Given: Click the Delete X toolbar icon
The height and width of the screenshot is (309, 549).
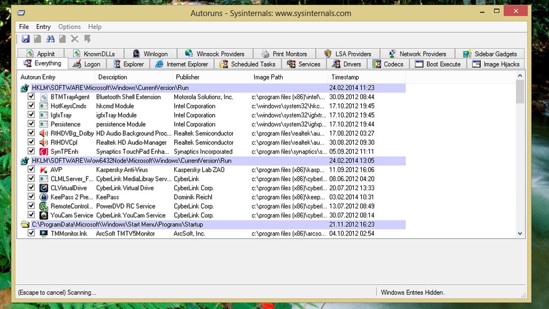Looking at the screenshot, I should click(x=75, y=39).
